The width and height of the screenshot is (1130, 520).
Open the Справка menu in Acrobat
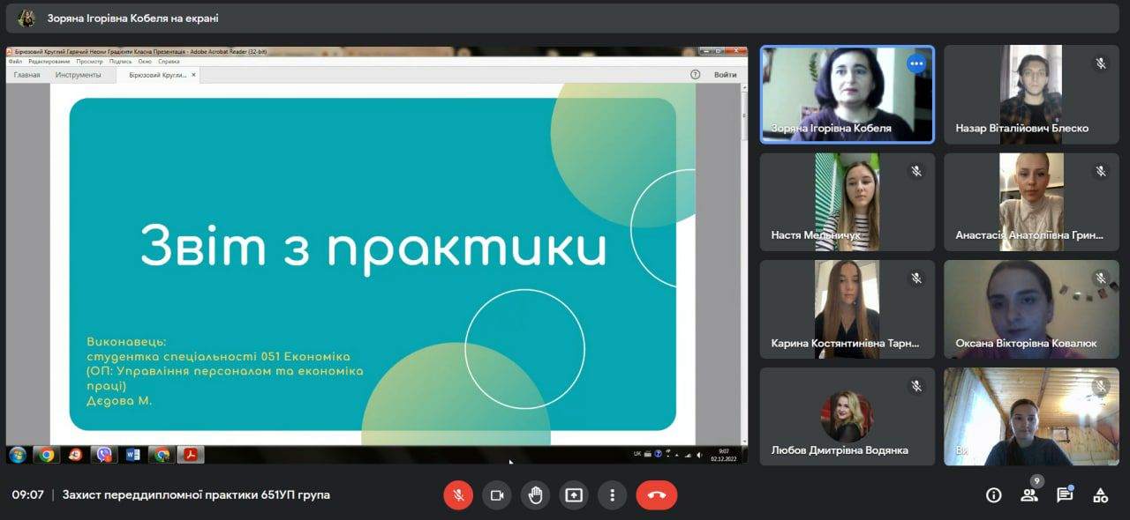[169, 62]
